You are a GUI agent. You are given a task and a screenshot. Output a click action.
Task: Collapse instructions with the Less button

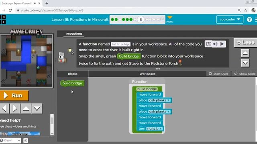point(245,43)
